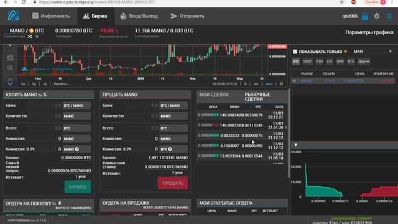
Task: Select the USDT market filter
Action: coord(307,61)
